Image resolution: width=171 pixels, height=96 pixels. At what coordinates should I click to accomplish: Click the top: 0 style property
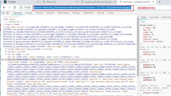(147, 30)
